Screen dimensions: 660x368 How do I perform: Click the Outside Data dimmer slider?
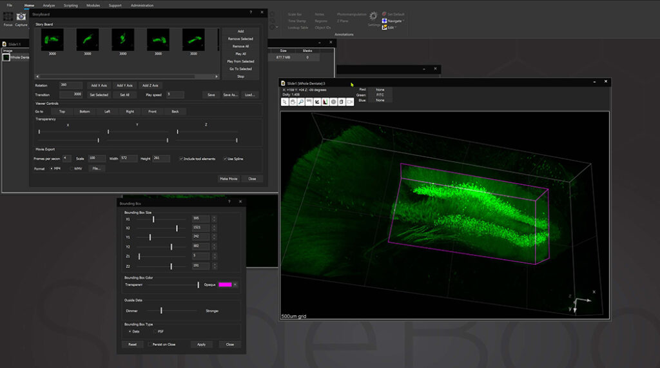(161, 311)
